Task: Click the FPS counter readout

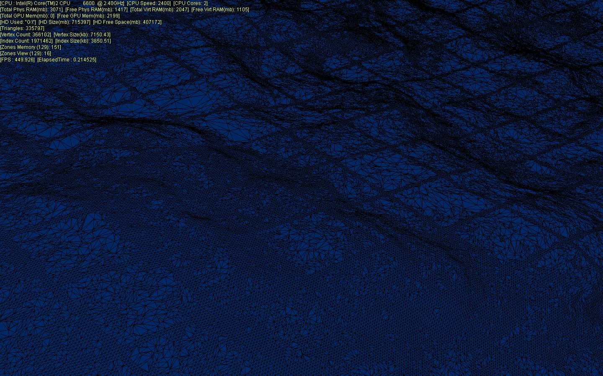Action: 18,60
